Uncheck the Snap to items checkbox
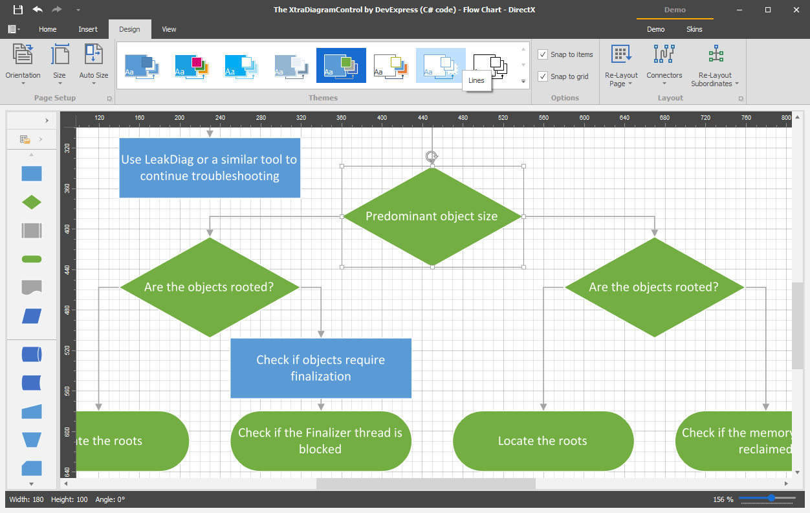The height and width of the screenshot is (513, 810). click(543, 54)
